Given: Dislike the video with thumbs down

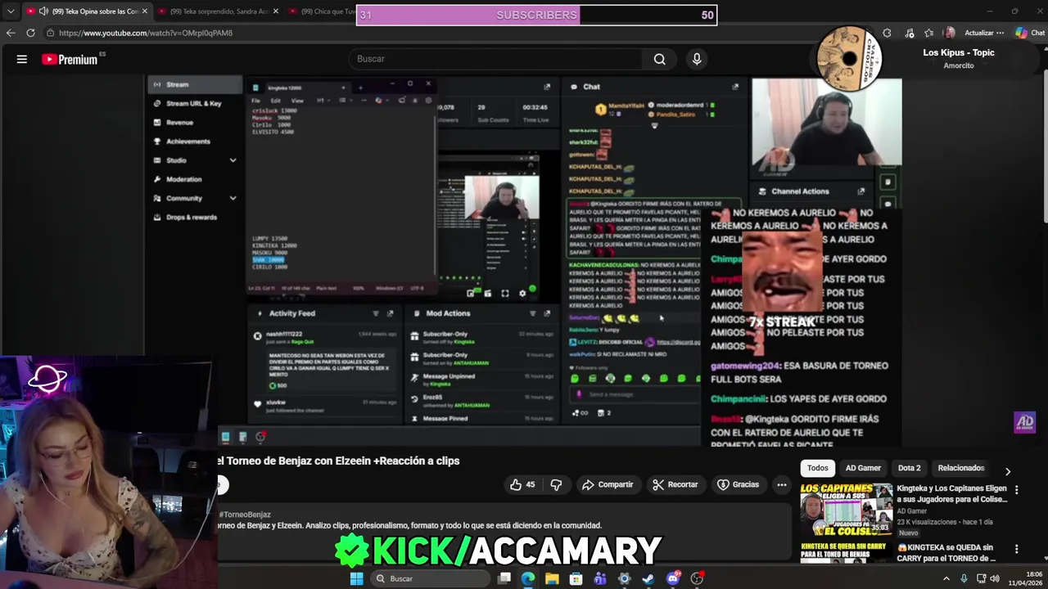Looking at the screenshot, I should point(556,484).
